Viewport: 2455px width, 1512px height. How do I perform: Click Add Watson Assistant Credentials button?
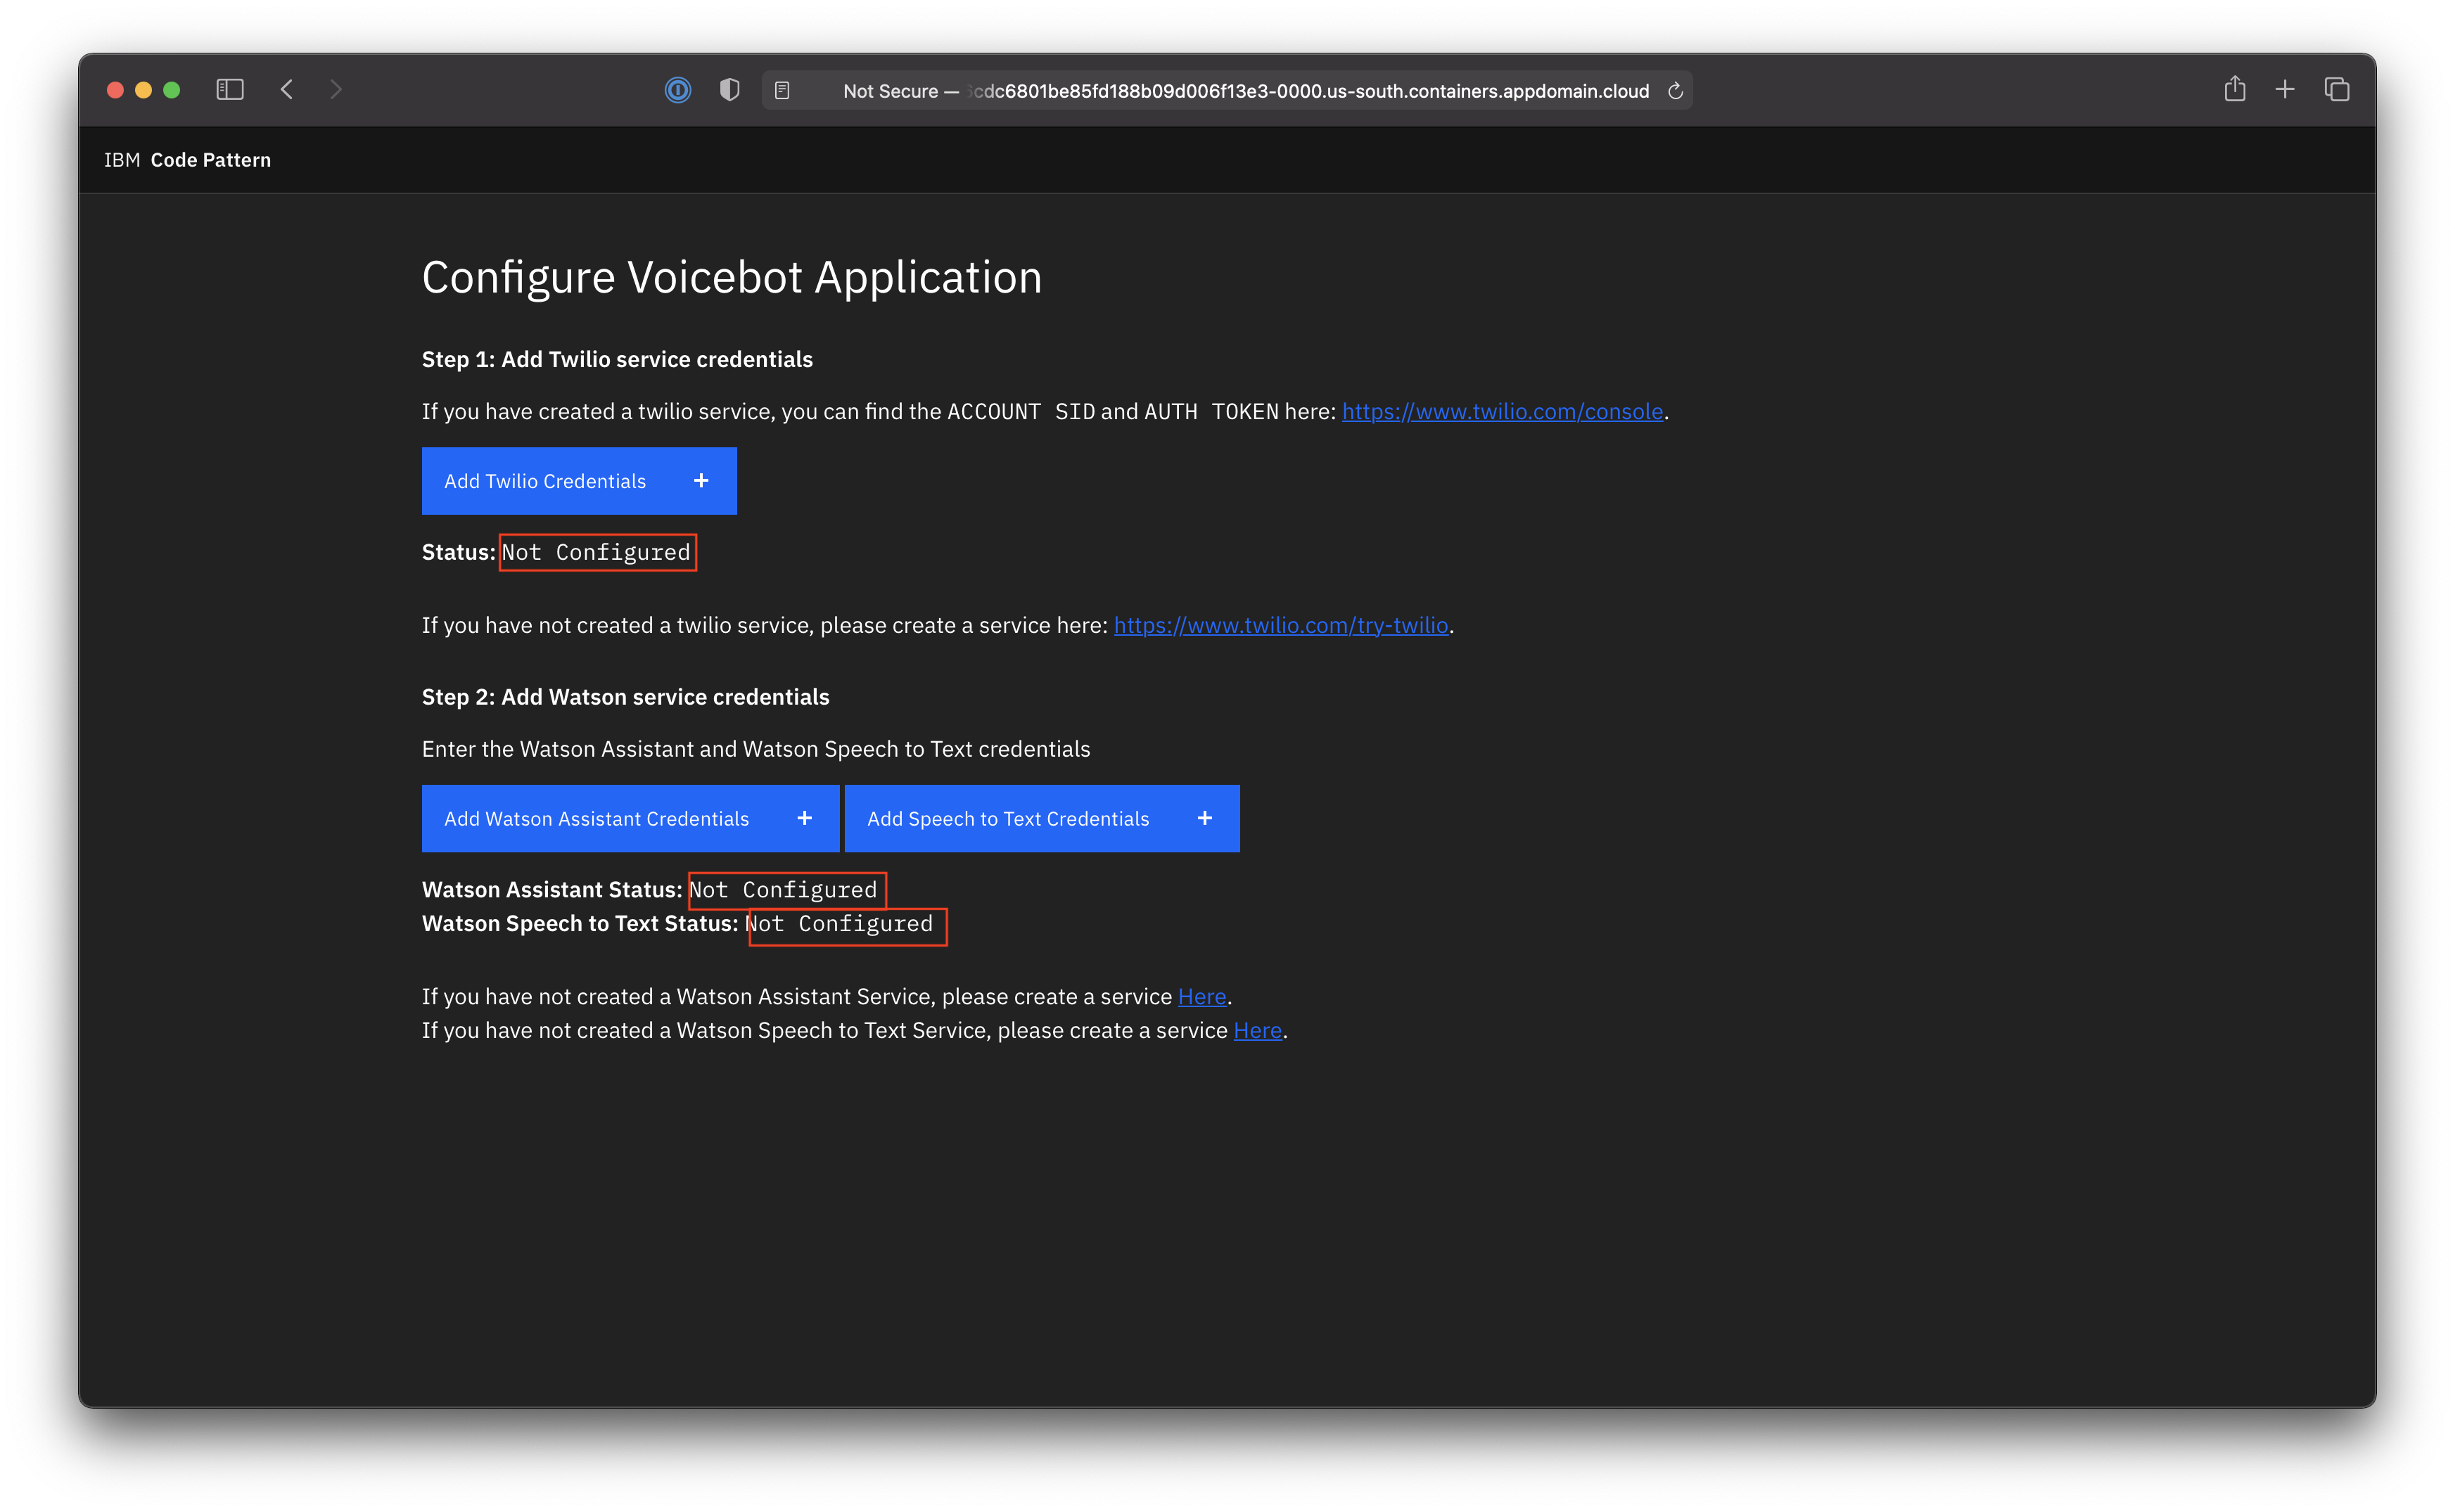tap(630, 819)
